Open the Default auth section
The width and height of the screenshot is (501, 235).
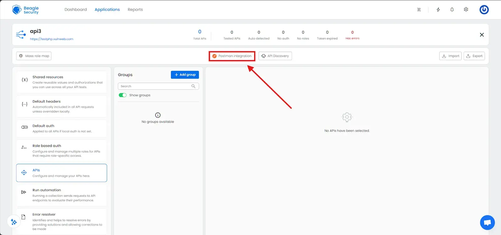(62, 128)
